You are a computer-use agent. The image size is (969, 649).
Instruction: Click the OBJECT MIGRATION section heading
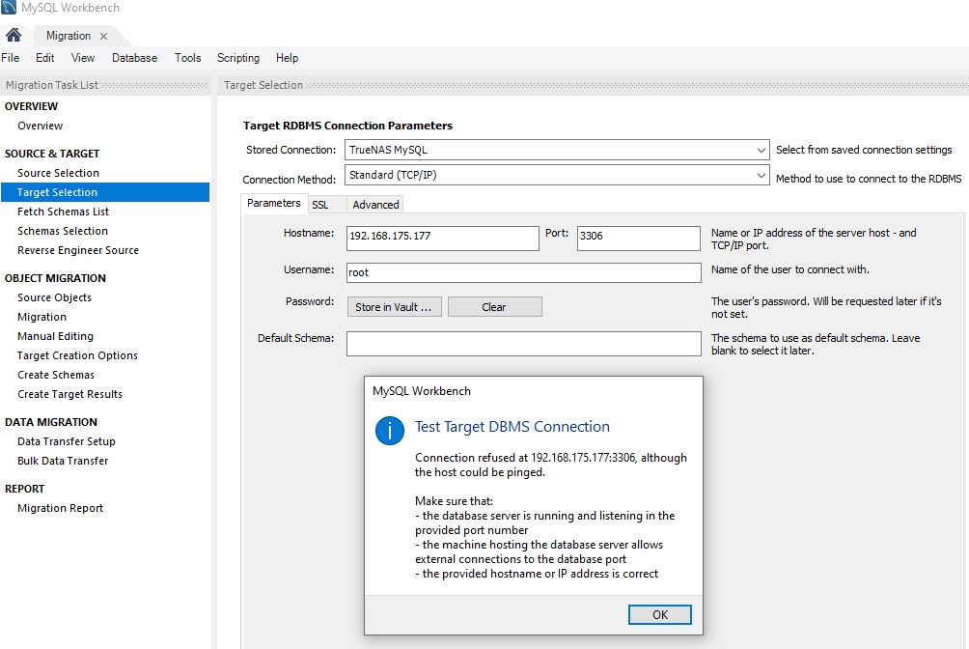(55, 278)
